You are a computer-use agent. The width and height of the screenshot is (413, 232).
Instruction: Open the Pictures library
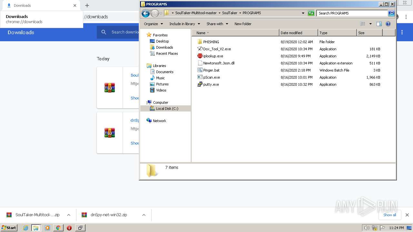point(162,84)
